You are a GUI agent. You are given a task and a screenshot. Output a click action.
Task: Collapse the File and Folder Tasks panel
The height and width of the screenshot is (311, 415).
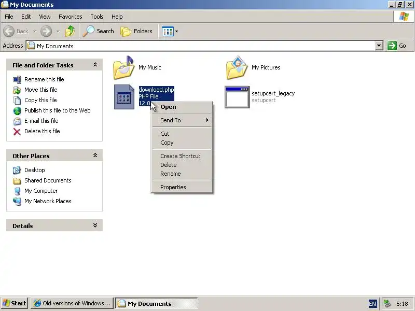pyautogui.click(x=95, y=65)
